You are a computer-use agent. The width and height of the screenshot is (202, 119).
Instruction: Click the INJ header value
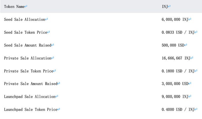pyautogui.click(x=165, y=6)
